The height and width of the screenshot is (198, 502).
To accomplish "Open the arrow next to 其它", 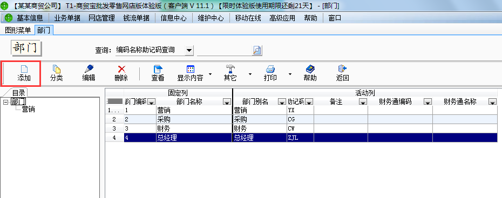I will (x=250, y=74).
